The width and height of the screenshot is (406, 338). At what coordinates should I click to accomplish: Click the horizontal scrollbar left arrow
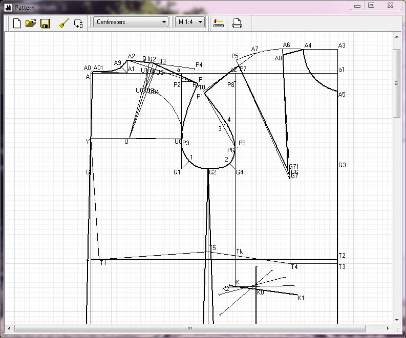click(x=9, y=328)
